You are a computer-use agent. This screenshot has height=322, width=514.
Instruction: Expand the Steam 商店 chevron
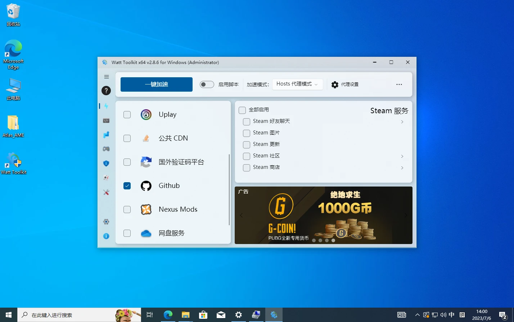coord(402,168)
